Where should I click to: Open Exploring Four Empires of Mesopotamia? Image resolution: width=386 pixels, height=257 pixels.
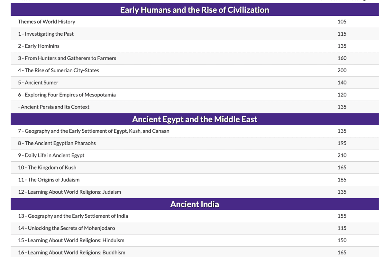tap(67, 95)
